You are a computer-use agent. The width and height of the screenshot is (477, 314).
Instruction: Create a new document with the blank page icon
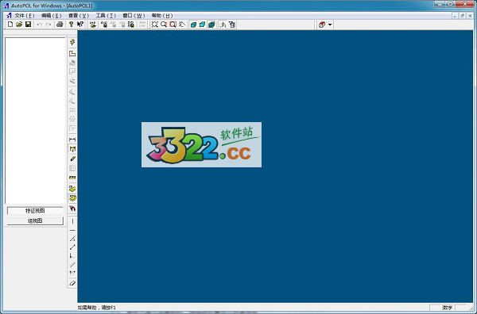point(10,25)
